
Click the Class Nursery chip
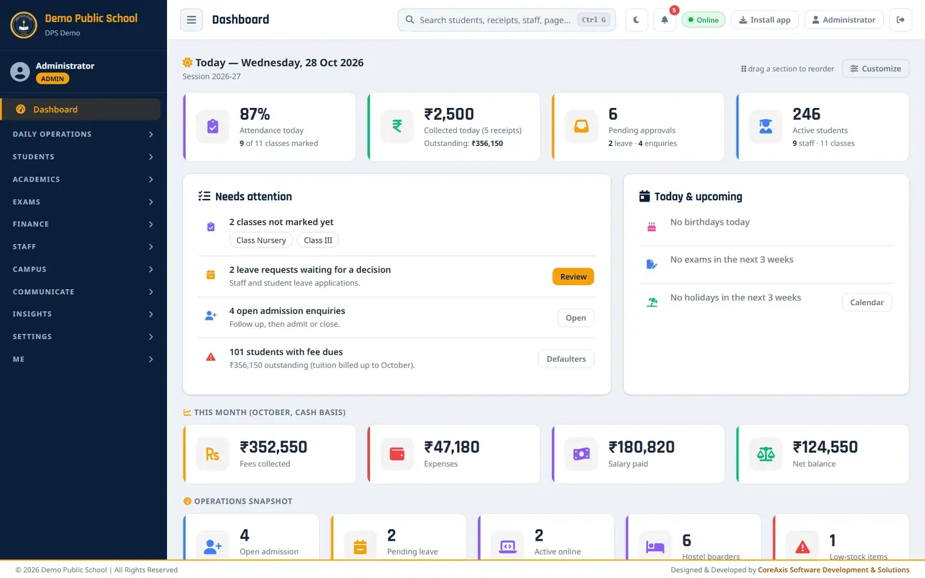coord(261,240)
